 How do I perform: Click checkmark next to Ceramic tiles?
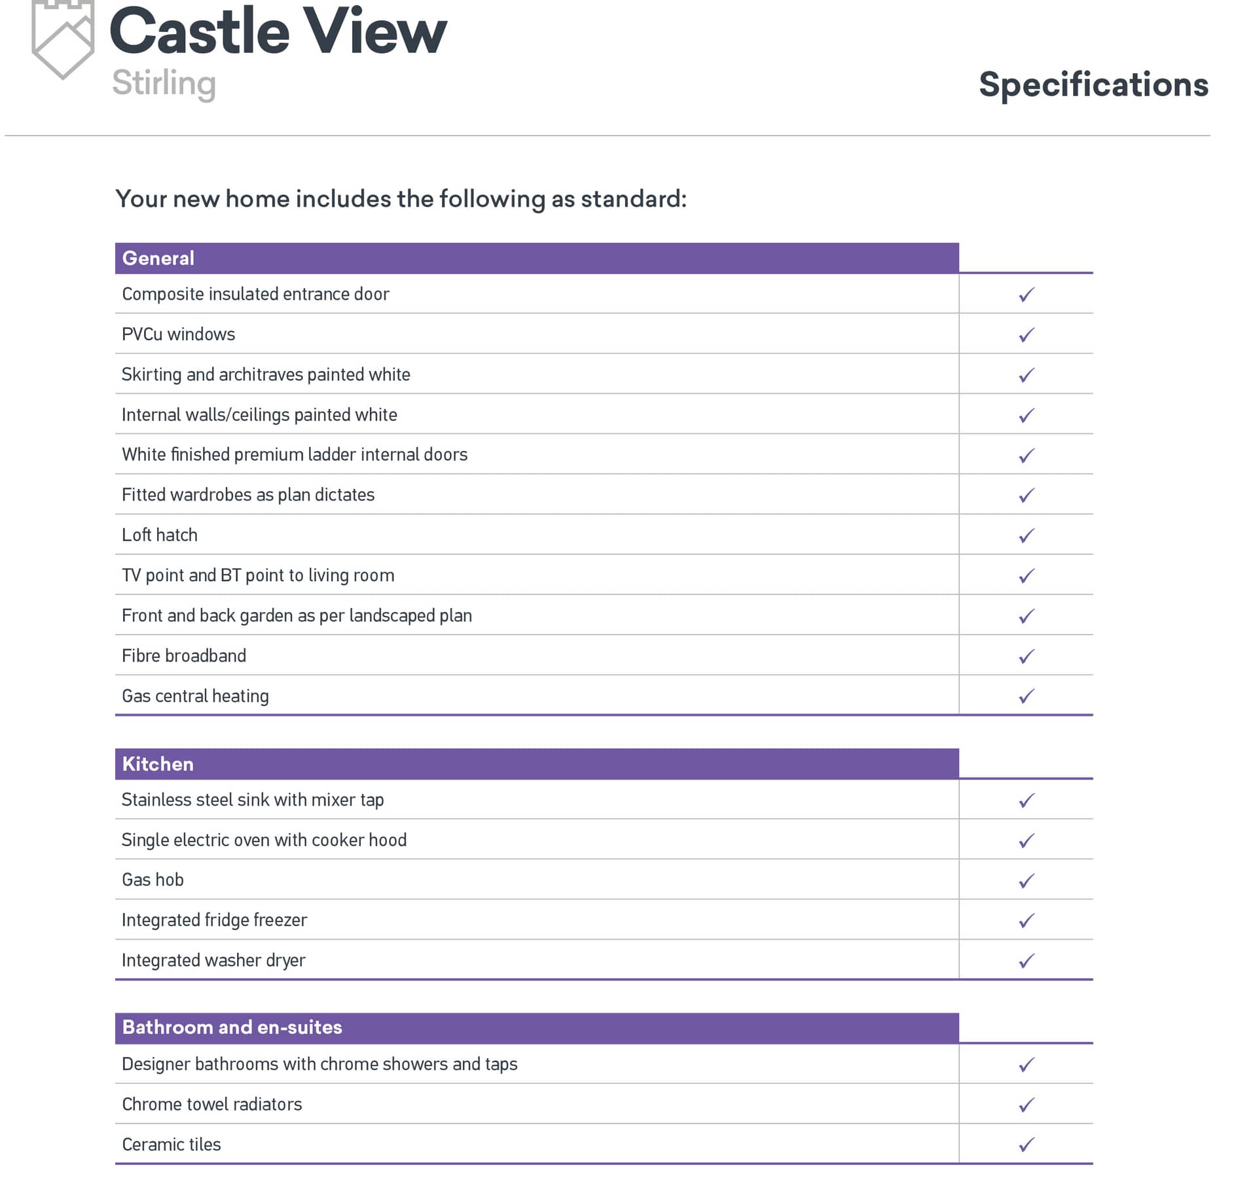(1026, 1145)
